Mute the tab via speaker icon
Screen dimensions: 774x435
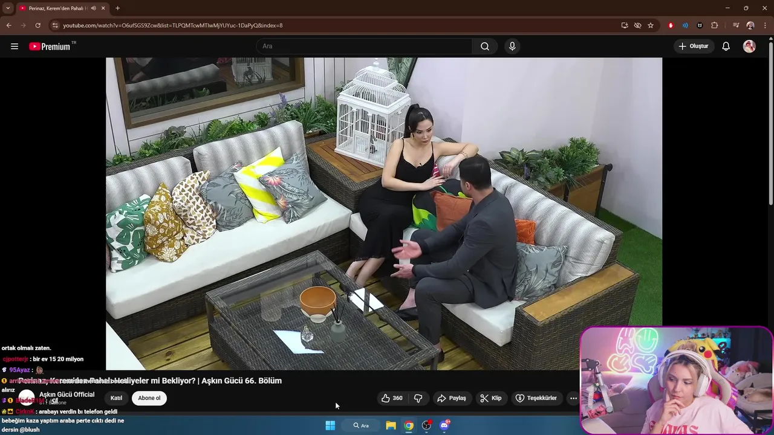click(94, 8)
